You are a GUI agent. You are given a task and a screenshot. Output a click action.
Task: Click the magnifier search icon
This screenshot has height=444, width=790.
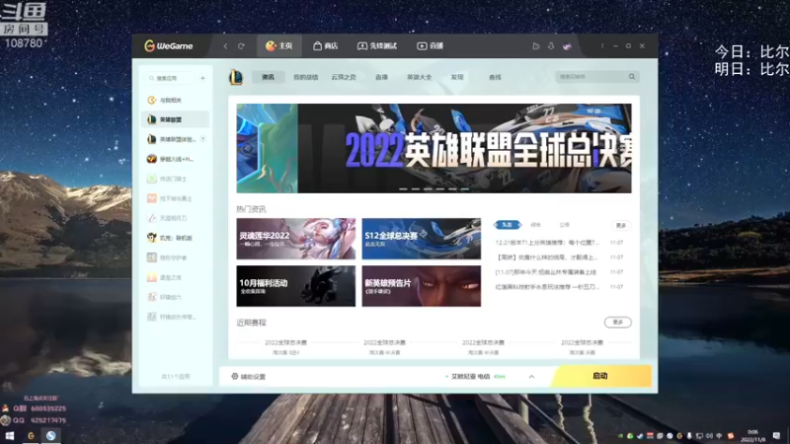[632, 77]
